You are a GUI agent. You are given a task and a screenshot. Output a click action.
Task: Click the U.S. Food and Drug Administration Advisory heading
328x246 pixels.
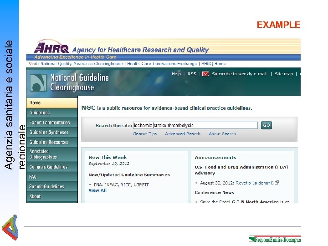241,170
